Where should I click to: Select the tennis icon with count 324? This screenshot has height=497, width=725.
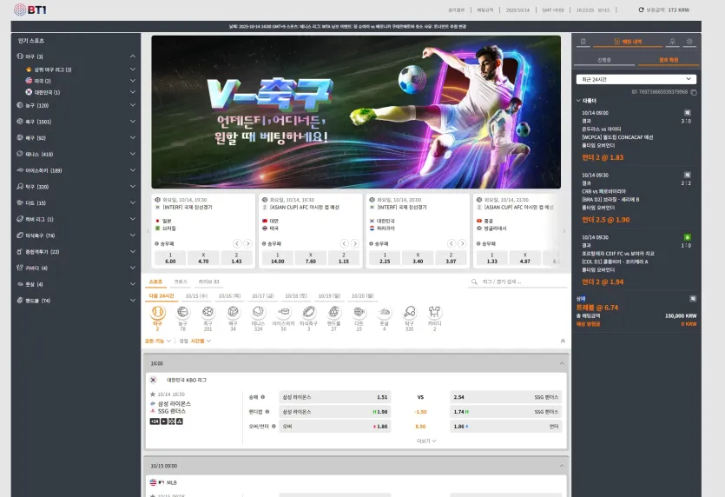[258, 312]
